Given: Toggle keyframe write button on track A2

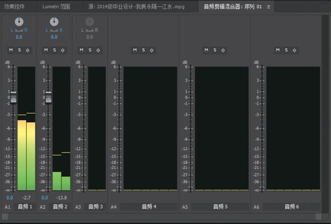Looking at the screenshot, I should pos(63,50).
